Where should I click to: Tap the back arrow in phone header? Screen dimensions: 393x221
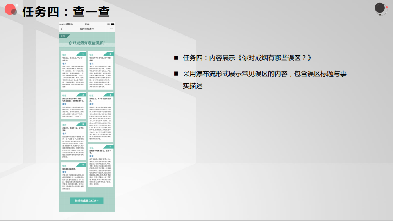61,29
